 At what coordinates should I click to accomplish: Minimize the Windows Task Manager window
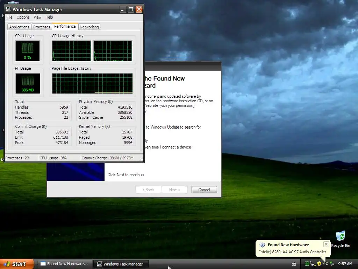(123, 9)
